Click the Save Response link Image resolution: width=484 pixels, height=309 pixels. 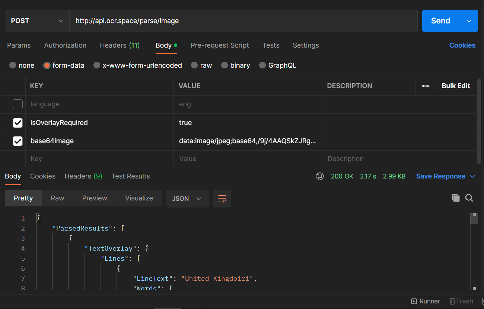441,176
